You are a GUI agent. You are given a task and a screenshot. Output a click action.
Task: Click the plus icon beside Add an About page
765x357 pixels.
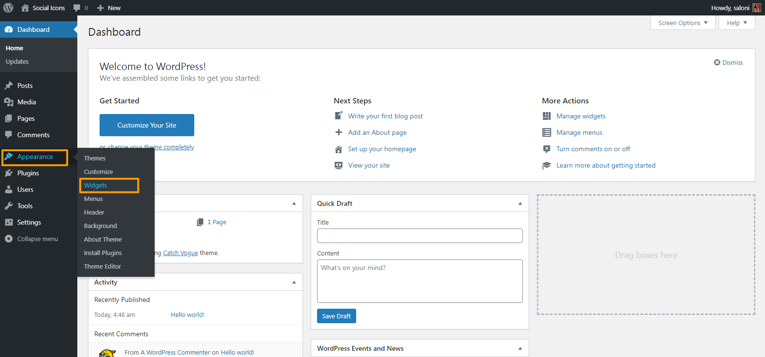(x=339, y=132)
